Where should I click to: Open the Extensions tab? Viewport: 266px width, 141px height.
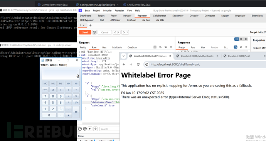tap(257, 15)
